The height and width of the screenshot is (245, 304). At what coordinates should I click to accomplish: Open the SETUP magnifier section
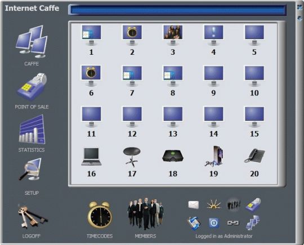(x=30, y=169)
